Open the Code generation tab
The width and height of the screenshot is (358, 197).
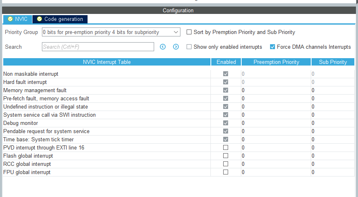pos(60,19)
